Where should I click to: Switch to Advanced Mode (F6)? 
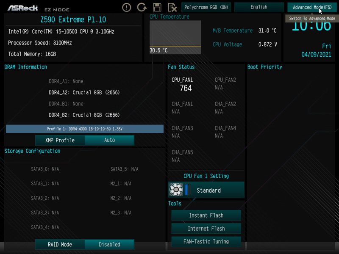312,7
